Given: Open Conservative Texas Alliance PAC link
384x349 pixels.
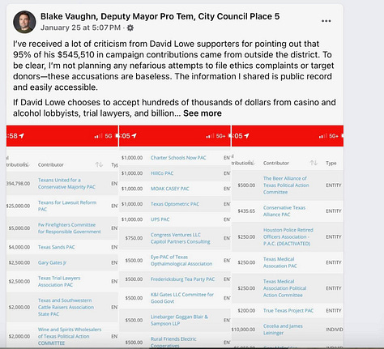Looking at the screenshot, I should (284, 211).
